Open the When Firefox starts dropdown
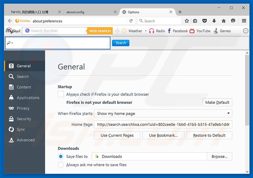The width and height of the screenshot is (253, 178). (163, 113)
